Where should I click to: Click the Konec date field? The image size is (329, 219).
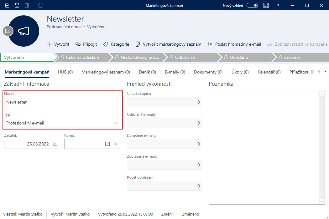pos(92,144)
